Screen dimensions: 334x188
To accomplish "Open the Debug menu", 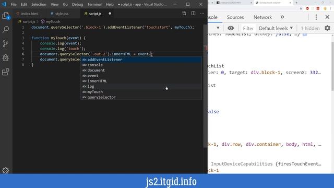I will click(77, 4).
